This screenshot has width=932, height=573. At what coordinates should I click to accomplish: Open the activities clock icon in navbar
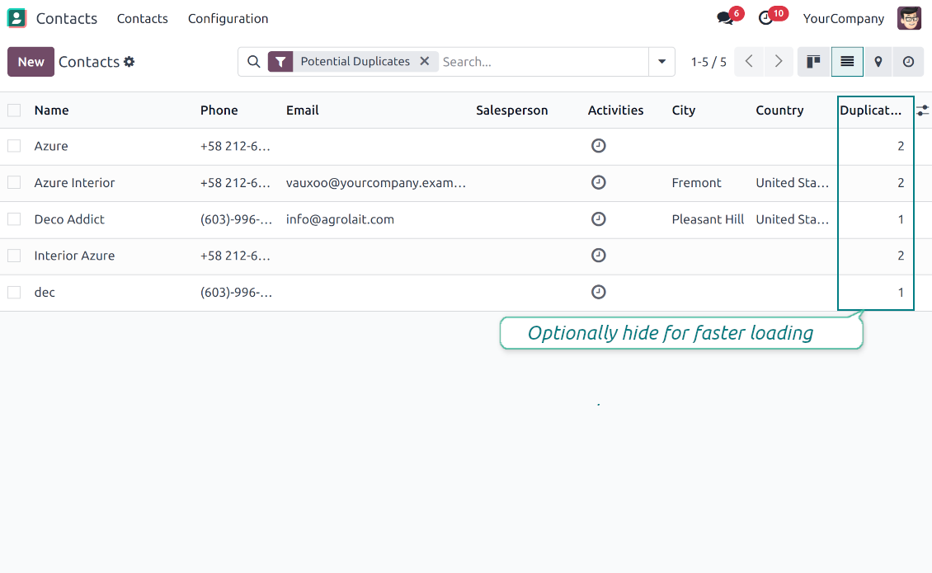click(x=766, y=18)
